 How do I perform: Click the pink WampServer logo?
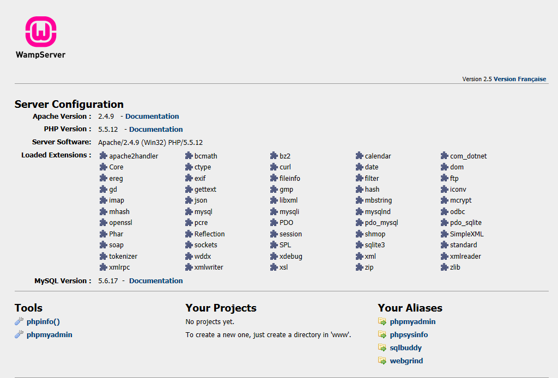coord(40,31)
